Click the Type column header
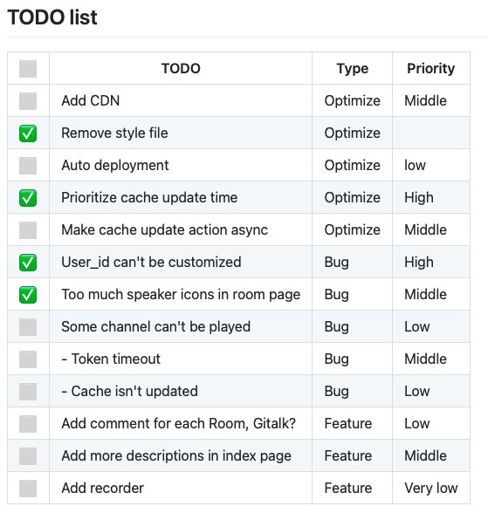This screenshot has width=488, height=513. click(x=352, y=68)
